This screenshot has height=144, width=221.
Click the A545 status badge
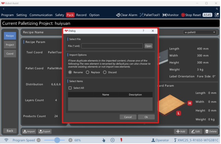[x=207, y=15]
